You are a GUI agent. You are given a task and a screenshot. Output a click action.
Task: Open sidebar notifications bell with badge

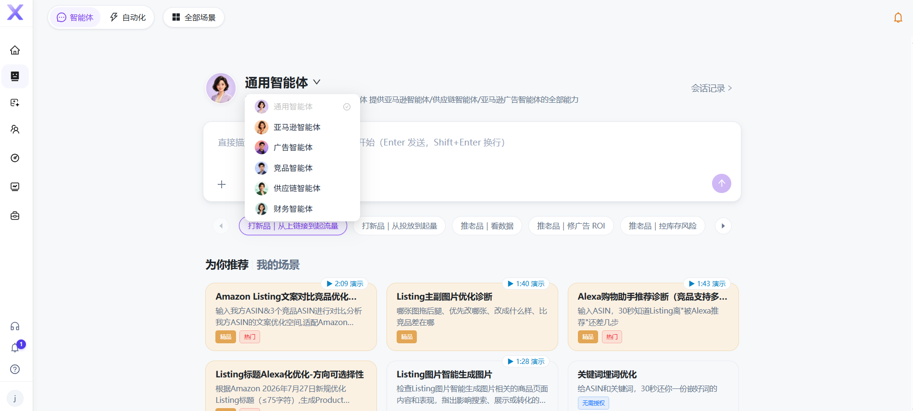[x=16, y=347]
